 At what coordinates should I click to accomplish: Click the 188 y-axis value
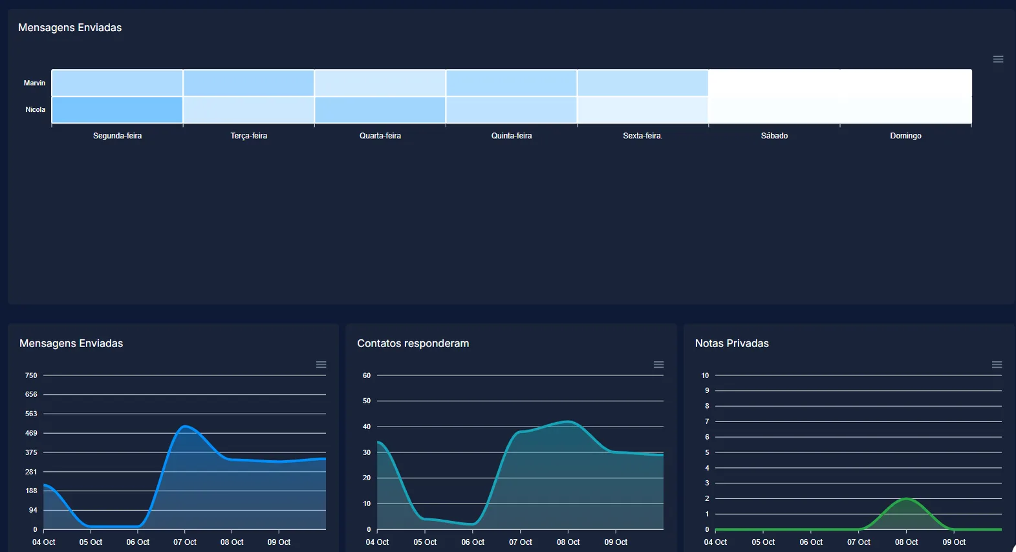(31, 491)
